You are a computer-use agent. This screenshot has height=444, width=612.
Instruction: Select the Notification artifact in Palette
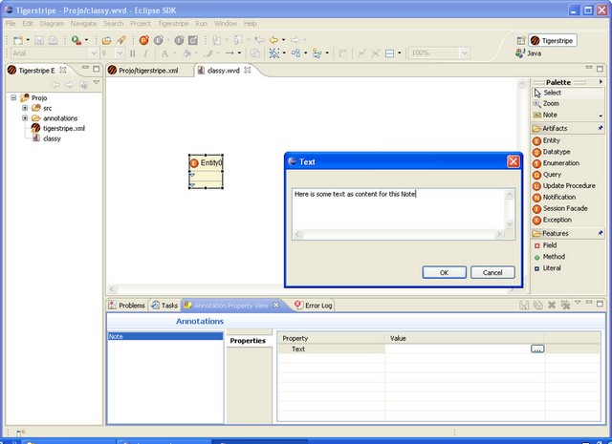555,198
